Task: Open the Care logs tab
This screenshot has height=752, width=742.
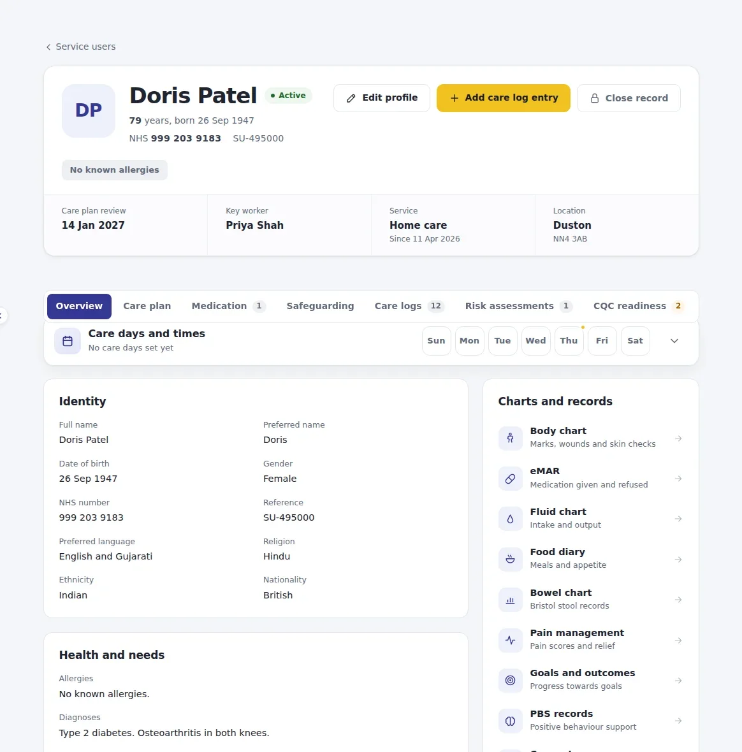Action: click(x=409, y=306)
